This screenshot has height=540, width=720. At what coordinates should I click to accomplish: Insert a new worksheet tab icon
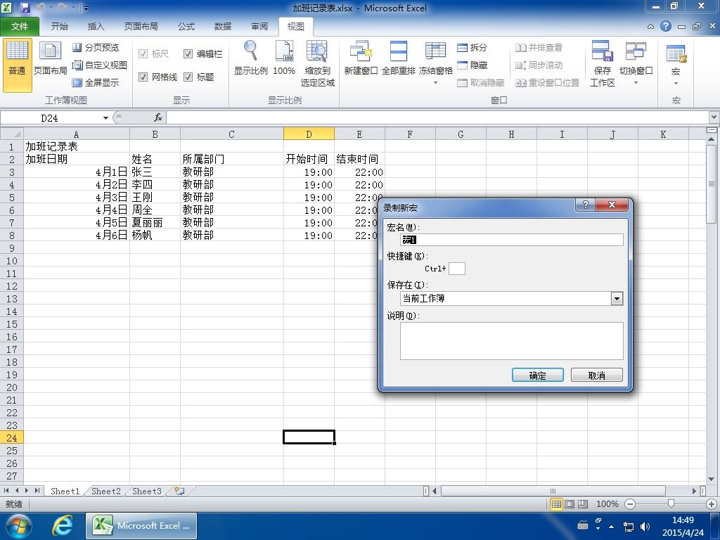click(x=179, y=491)
